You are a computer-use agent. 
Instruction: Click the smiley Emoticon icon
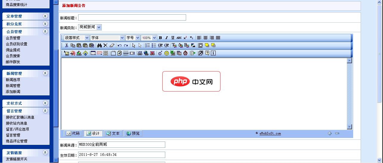tap(166, 53)
